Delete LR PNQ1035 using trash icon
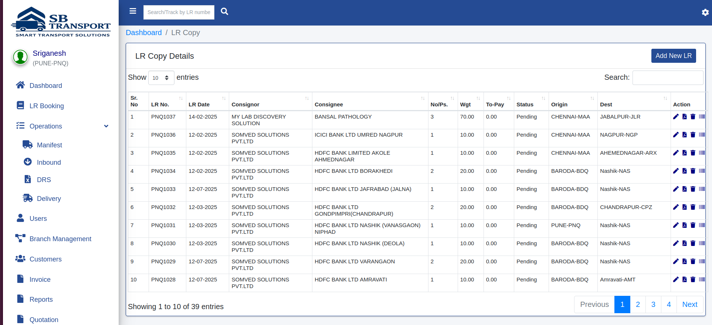Image resolution: width=712 pixels, height=325 pixels. click(693, 153)
